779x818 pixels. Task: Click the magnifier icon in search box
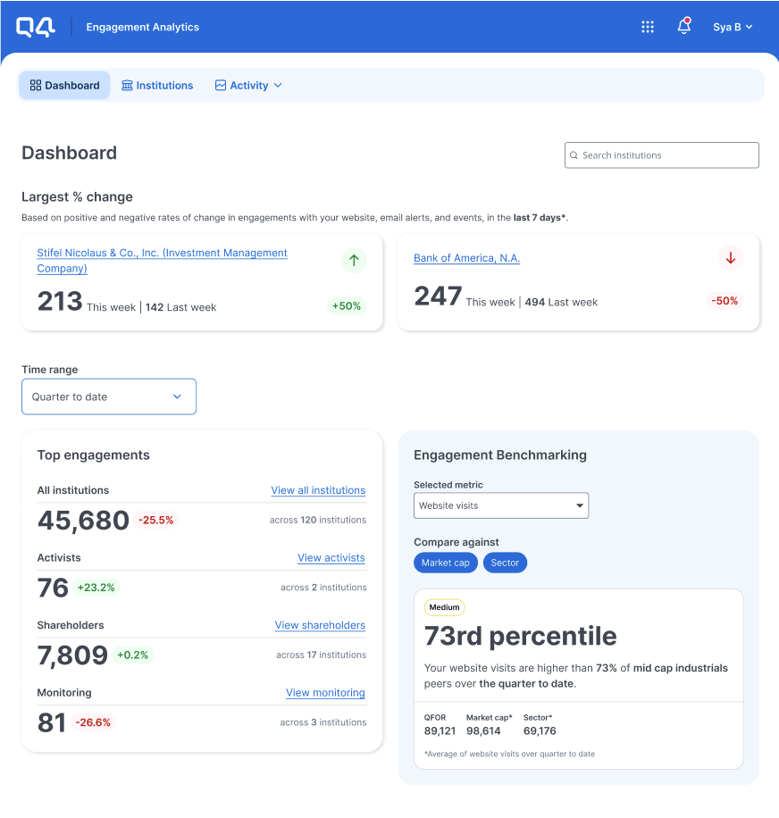(x=574, y=155)
